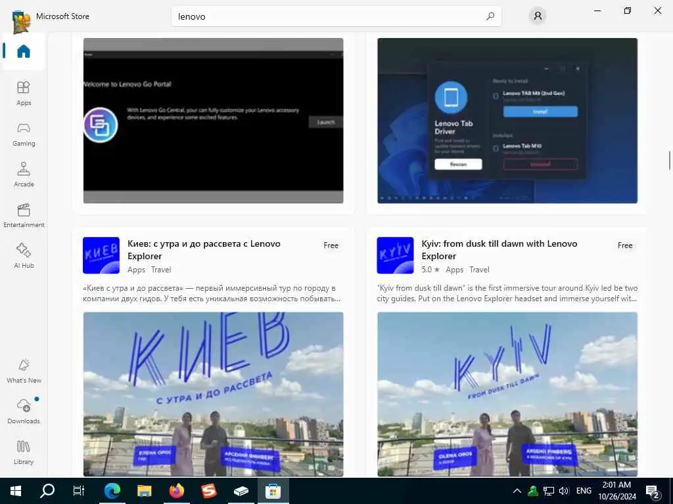Open Task View on the taskbar
This screenshot has width=673, height=504.
pos(79,491)
